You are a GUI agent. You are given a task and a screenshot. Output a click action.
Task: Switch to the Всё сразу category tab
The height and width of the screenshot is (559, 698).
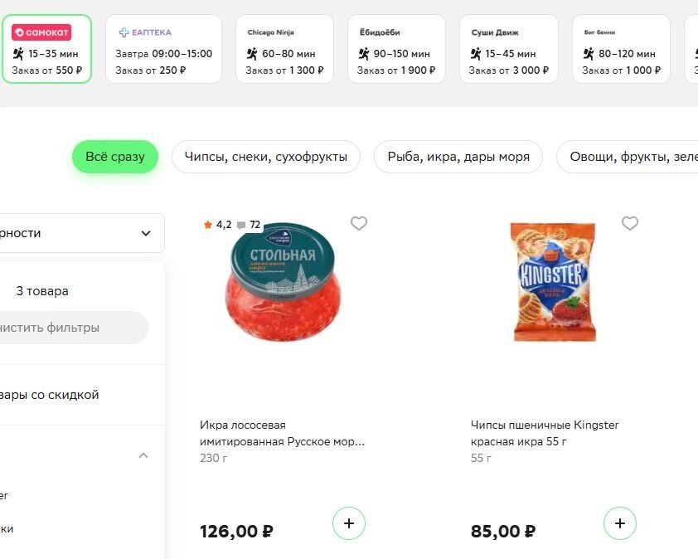115,157
